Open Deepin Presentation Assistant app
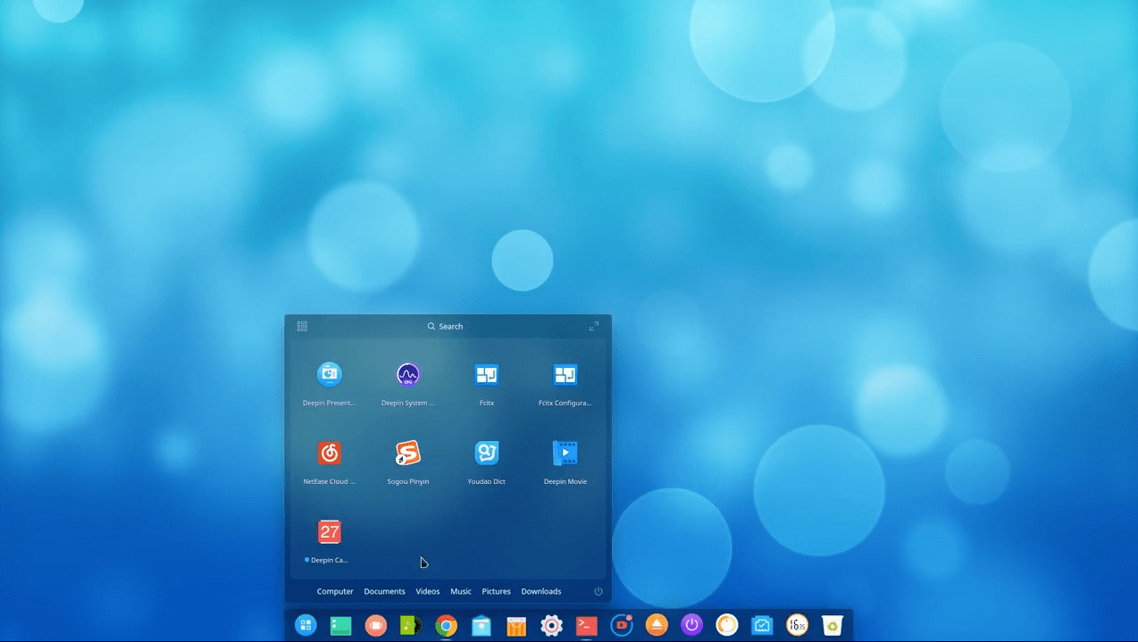The height and width of the screenshot is (642, 1138). 330,374
